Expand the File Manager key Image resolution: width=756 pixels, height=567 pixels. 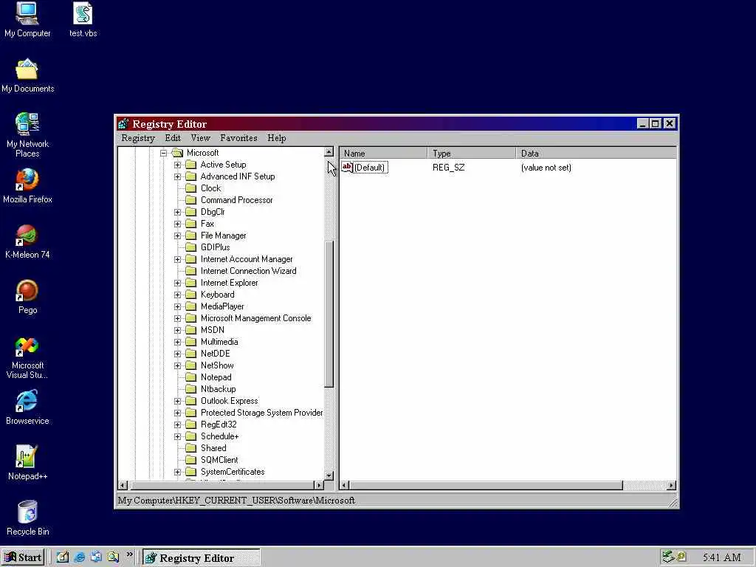coord(177,236)
